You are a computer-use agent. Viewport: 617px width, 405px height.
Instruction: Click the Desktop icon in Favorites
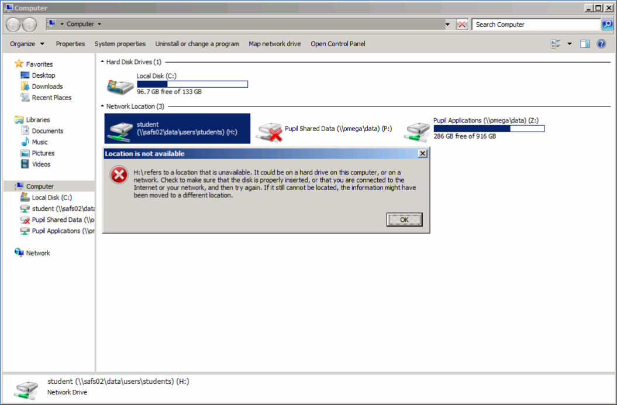click(25, 75)
